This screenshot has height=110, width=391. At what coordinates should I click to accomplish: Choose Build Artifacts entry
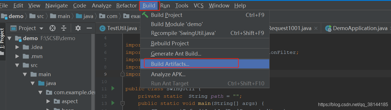(205, 64)
